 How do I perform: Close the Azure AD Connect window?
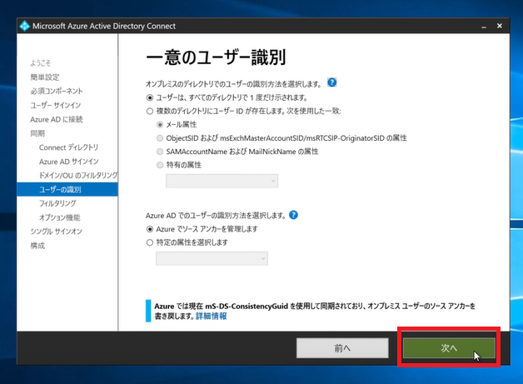pos(500,26)
